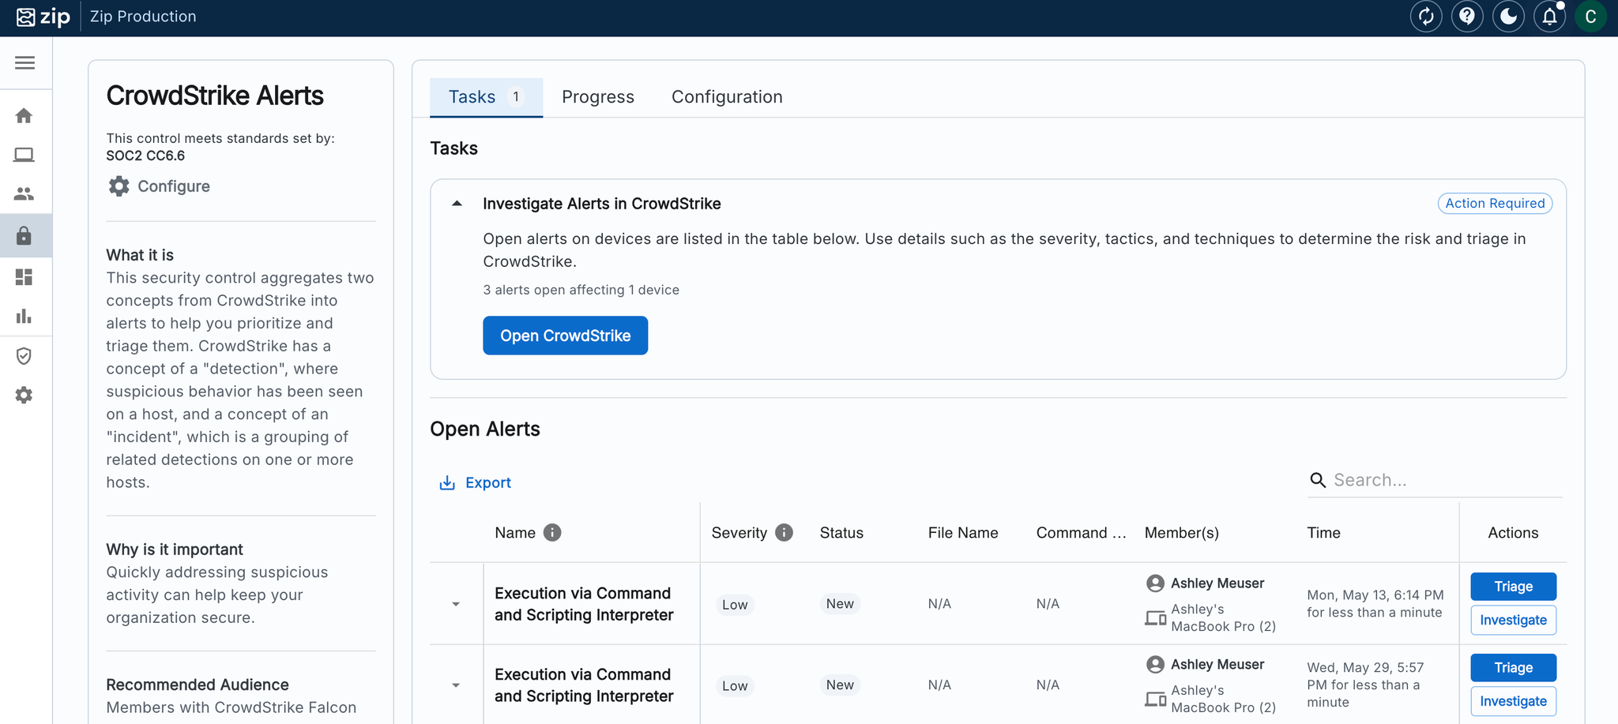Click the help question mark icon
The height and width of the screenshot is (724, 1618).
1467,17
